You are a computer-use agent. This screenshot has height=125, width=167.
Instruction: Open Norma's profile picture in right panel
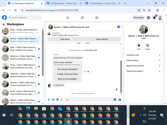click(x=144, y=29)
